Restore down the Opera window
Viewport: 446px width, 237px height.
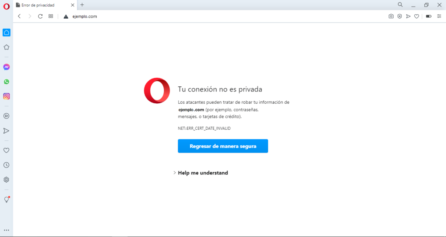click(426, 5)
